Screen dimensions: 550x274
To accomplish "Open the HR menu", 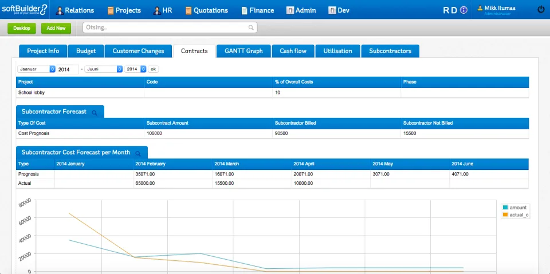I will pos(162,10).
